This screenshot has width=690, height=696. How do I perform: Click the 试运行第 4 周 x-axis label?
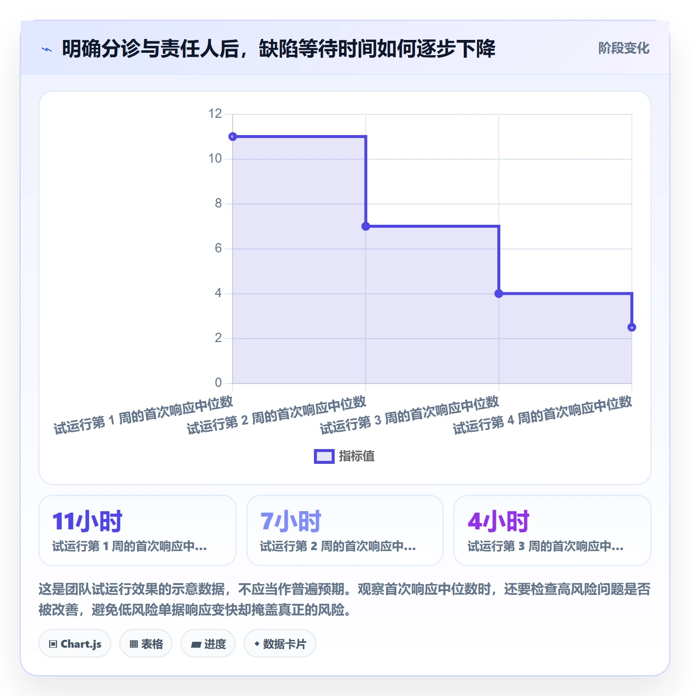543,415
